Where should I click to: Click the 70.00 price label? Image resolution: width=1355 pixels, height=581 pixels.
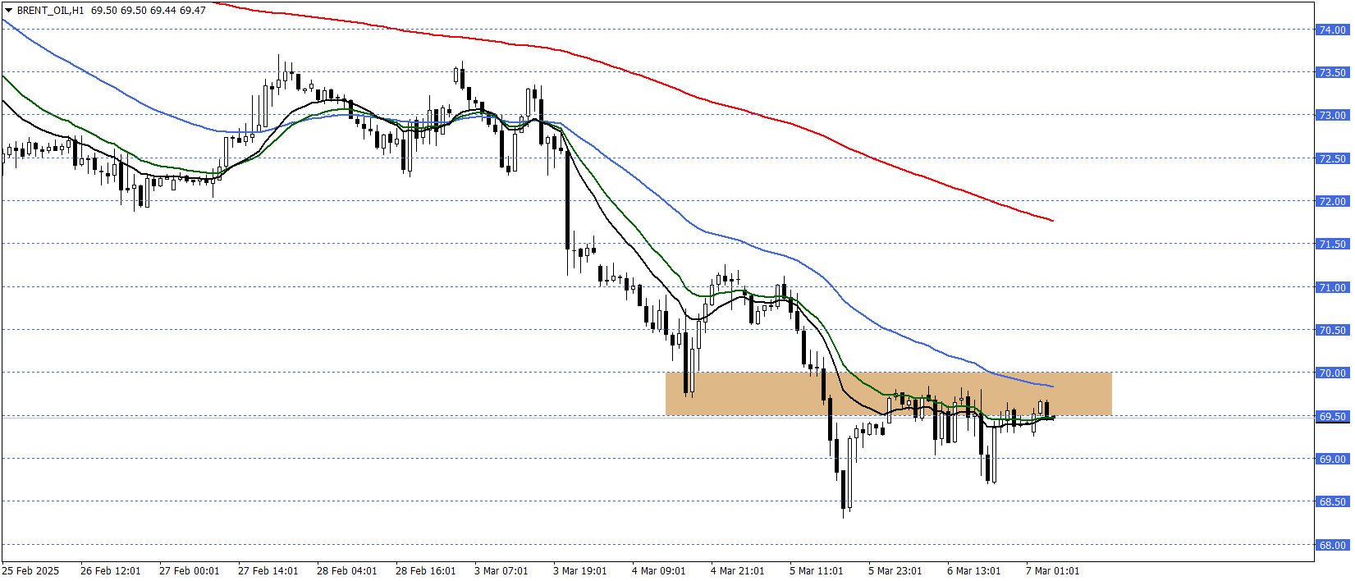click(1333, 373)
